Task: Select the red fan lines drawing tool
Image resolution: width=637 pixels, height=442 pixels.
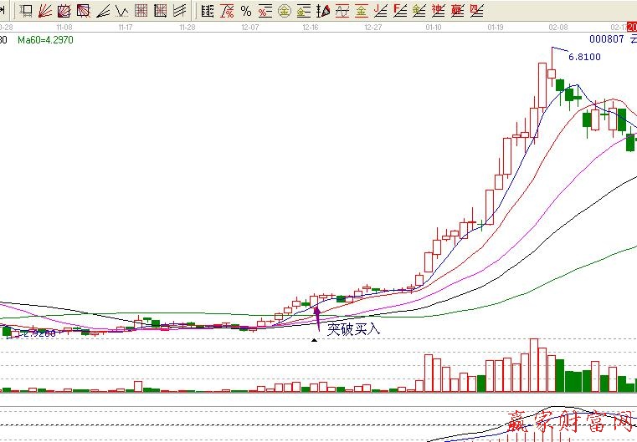Action: click(x=45, y=11)
